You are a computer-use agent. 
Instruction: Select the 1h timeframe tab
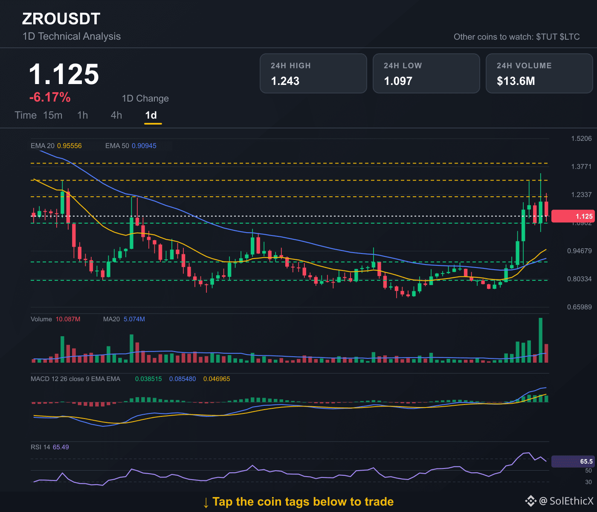pos(83,115)
